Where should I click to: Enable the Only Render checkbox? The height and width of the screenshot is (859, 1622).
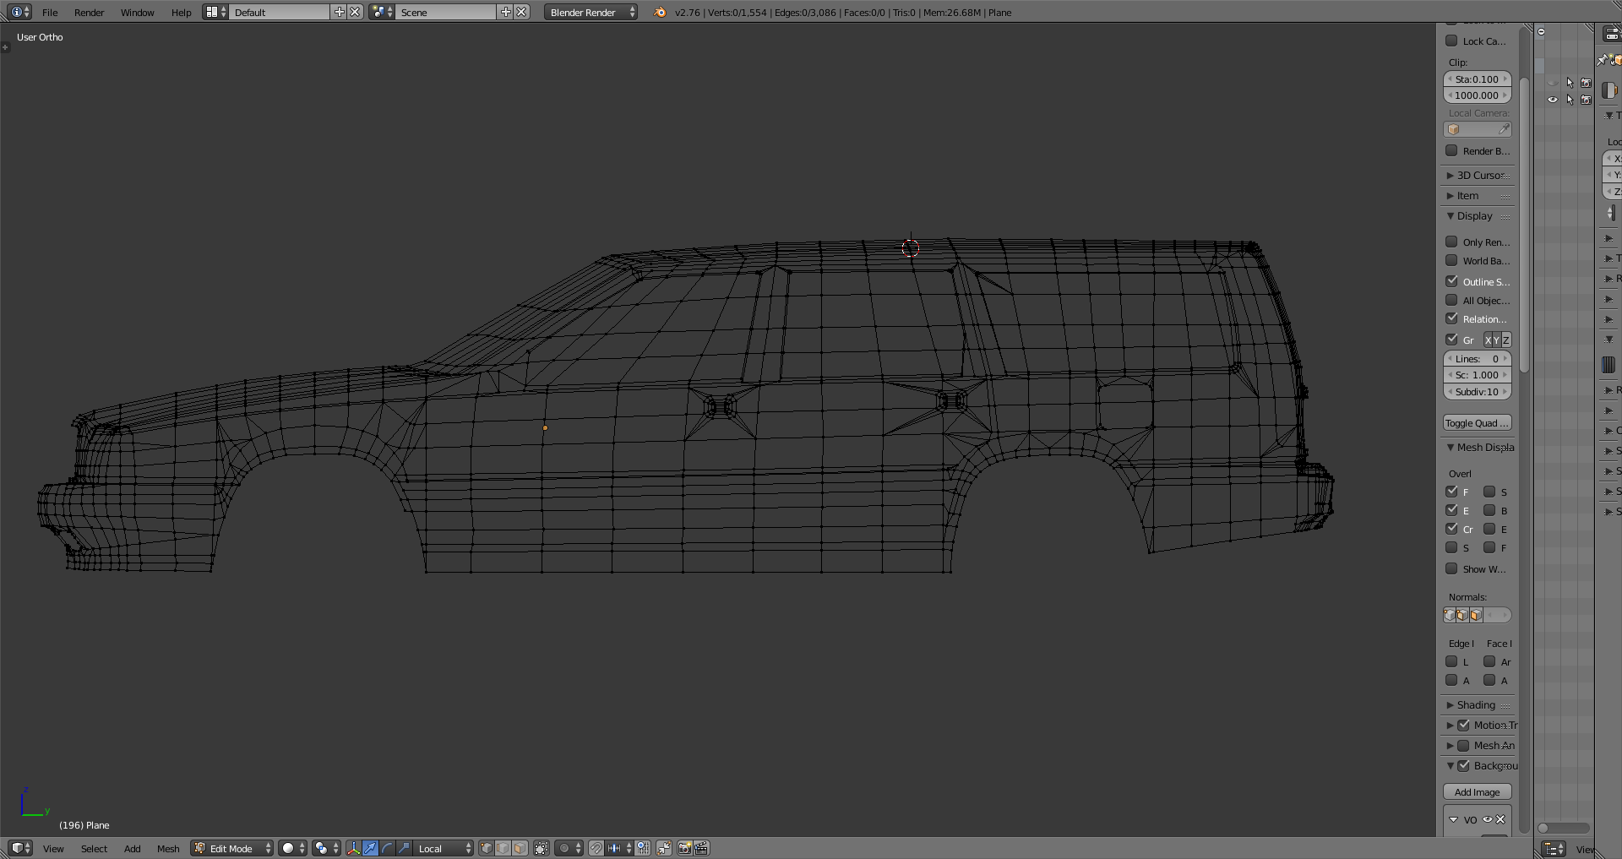pyautogui.click(x=1451, y=242)
